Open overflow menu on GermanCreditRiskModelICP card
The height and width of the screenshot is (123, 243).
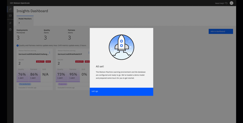89,53
